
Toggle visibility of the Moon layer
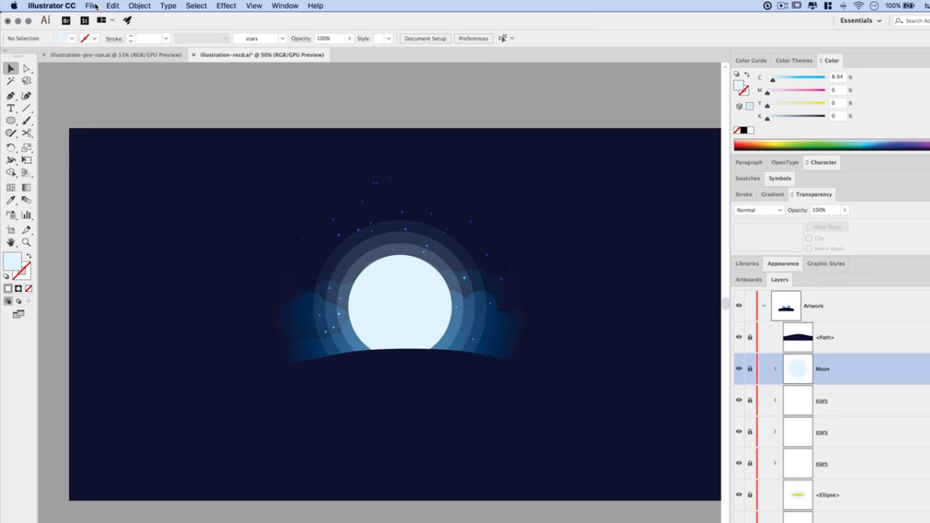click(739, 368)
